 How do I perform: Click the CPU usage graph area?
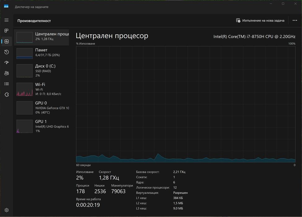[x=186, y=104]
